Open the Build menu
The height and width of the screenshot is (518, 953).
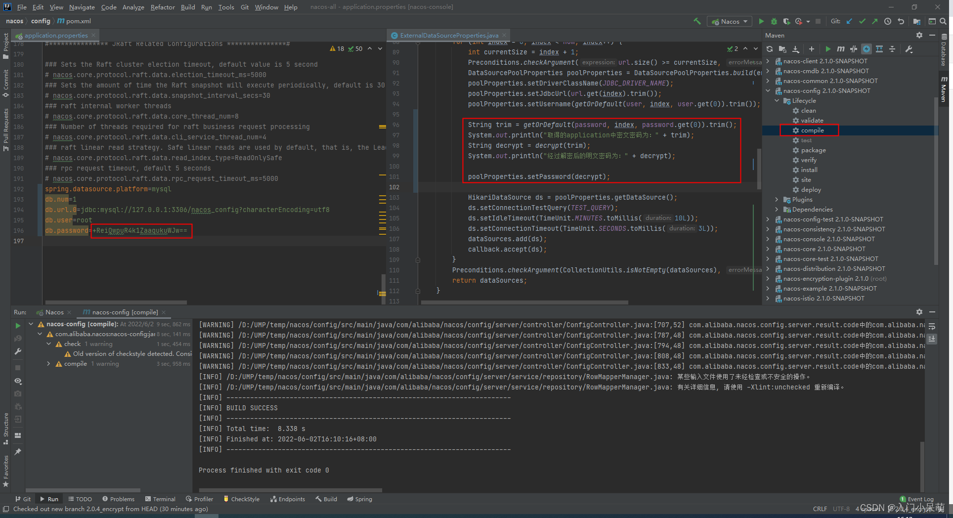[188, 7]
